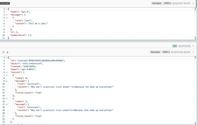Click the RESPONSE BODY heading text
The height and width of the screenshot is (125, 198).
(x=181, y=52)
